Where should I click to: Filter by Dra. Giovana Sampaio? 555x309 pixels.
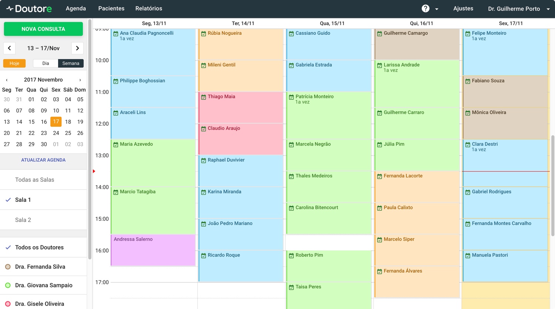pyautogui.click(x=43, y=285)
